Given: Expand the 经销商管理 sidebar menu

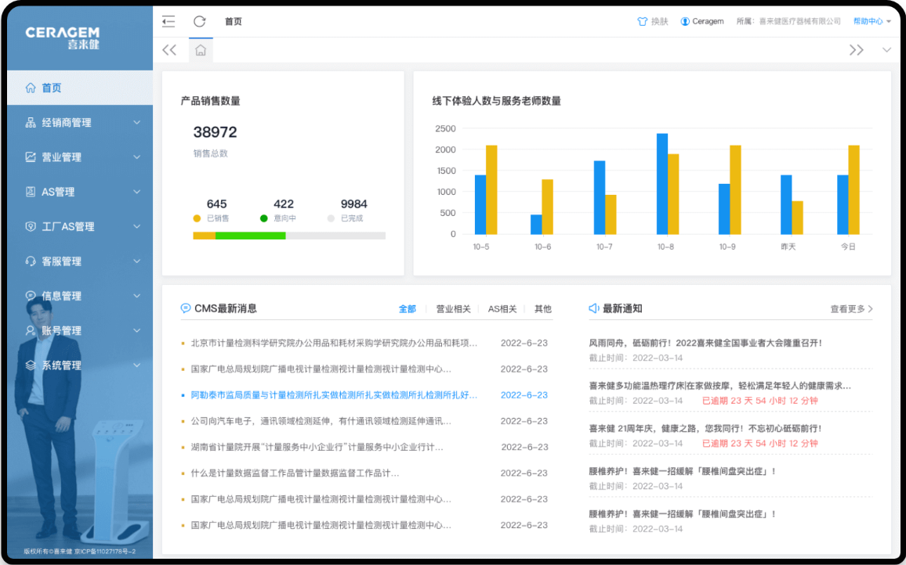Looking at the screenshot, I should coord(80,123).
